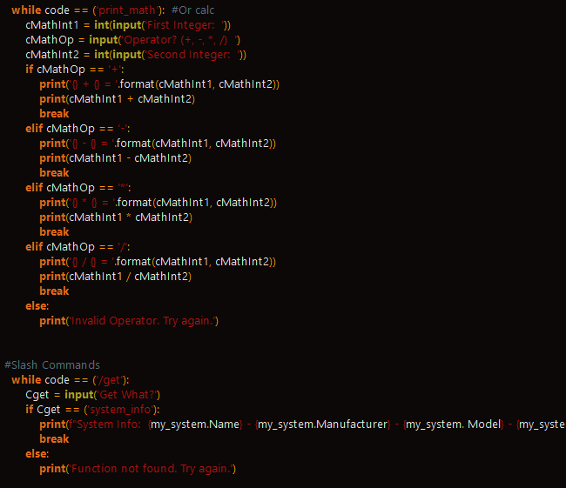Viewport: 566px width, 488px height.
Task: Click "print(cMathInt1 + cMathInt2)" line
Action: 118,99
